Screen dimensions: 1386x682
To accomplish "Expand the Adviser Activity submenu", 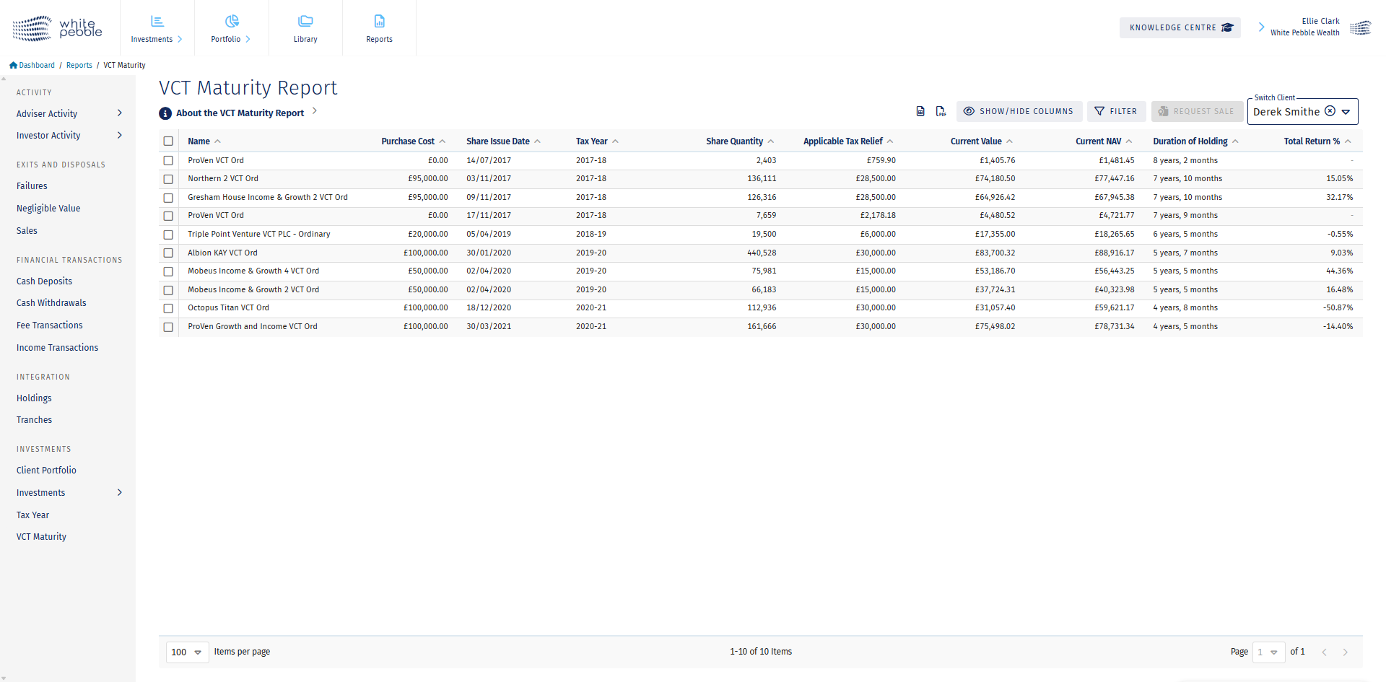I will (x=119, y=113).
